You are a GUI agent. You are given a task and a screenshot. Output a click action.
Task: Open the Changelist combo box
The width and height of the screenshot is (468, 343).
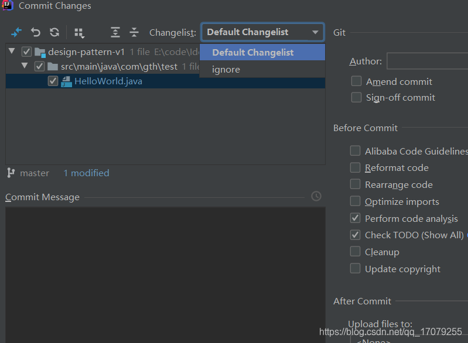(x=262, y=32)
